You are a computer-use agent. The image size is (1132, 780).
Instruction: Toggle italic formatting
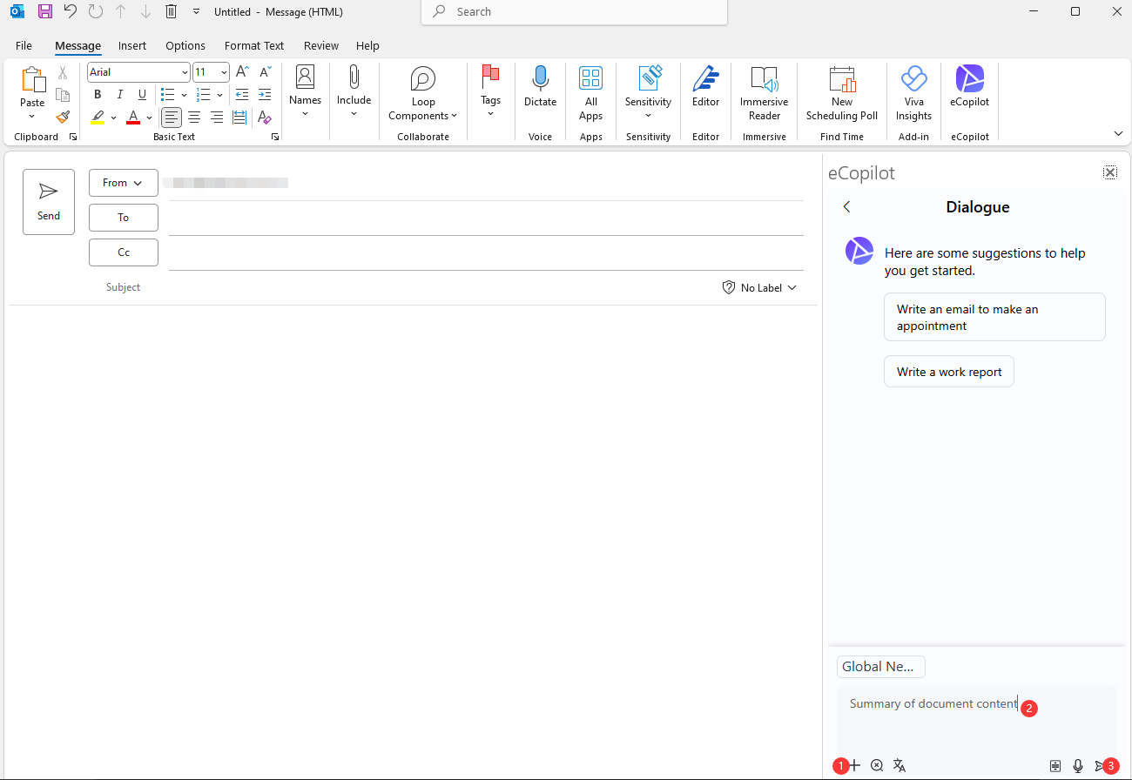pos(120,95)
